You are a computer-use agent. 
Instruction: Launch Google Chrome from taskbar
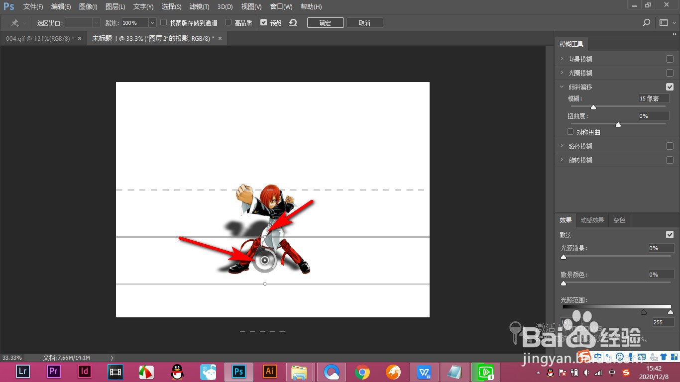(362, 372)
